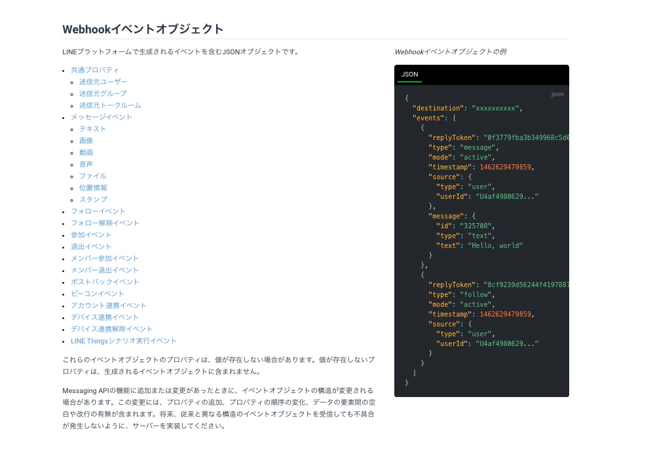Open the 画像 link

(86, 141)
